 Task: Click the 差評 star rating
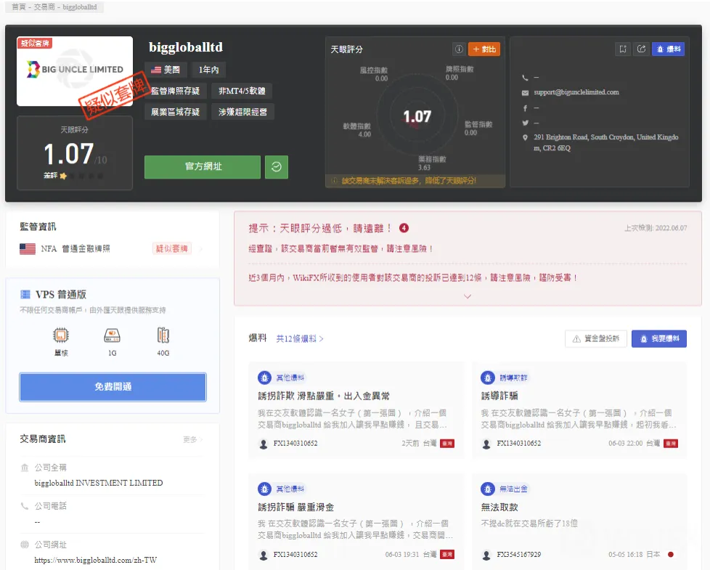[x=73, y=176]
